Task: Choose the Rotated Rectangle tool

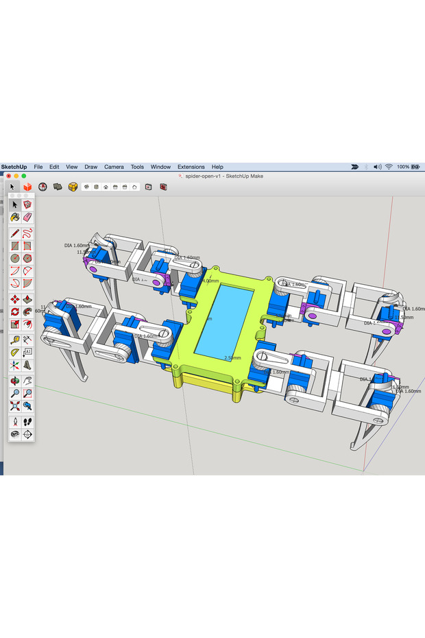Action: [x=27, y=246]
